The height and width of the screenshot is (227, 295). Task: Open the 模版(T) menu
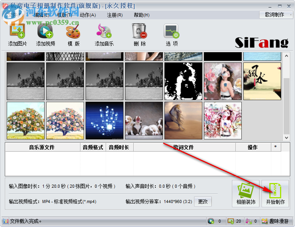(x=65, y=15)
